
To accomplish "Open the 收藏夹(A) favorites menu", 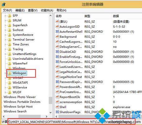I will click(47, 10).
